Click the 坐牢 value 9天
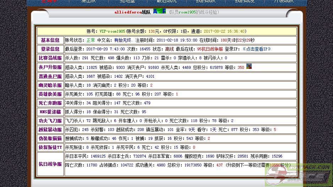The image size is (333, 187). coord(192,130)
